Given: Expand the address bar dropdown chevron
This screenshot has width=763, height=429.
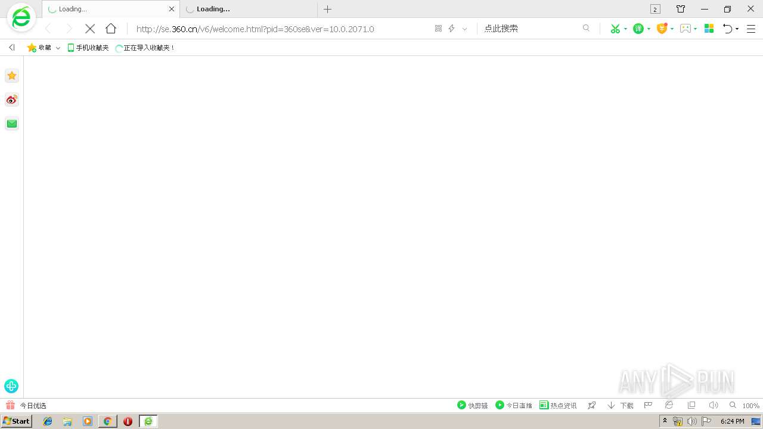Looking at the screenshot, I should point(465,29).
